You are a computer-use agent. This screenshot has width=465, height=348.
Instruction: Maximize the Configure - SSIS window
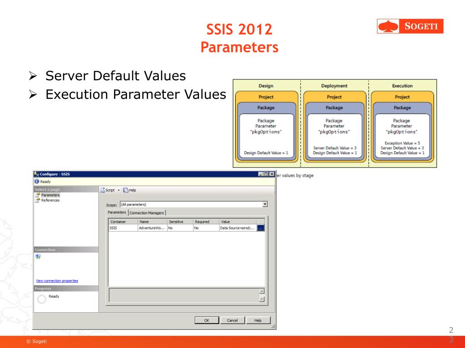[x=266, y=174]
